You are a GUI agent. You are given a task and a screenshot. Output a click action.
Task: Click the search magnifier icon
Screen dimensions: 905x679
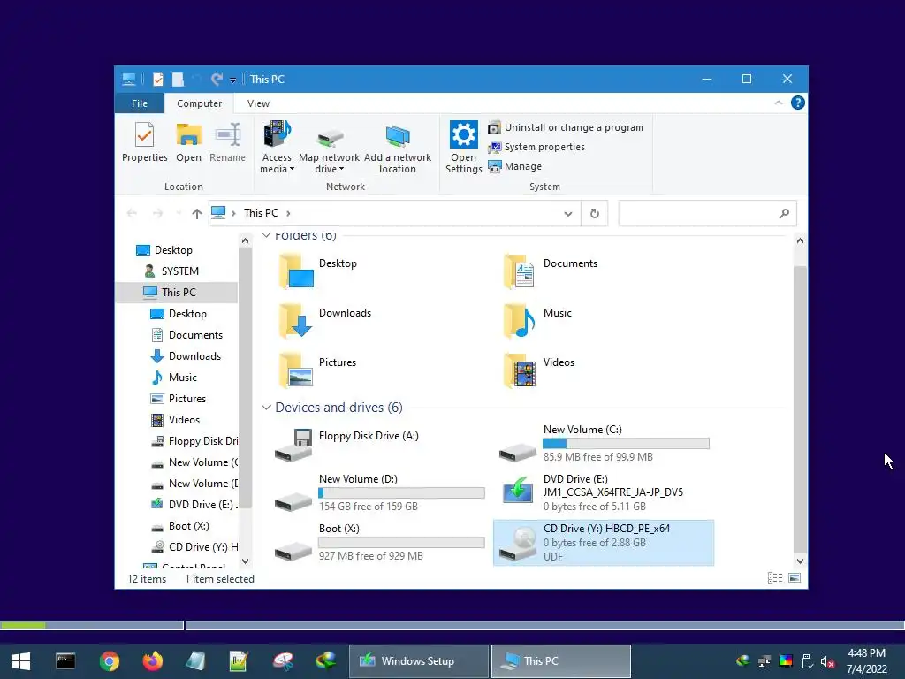(x=784, y=214)
